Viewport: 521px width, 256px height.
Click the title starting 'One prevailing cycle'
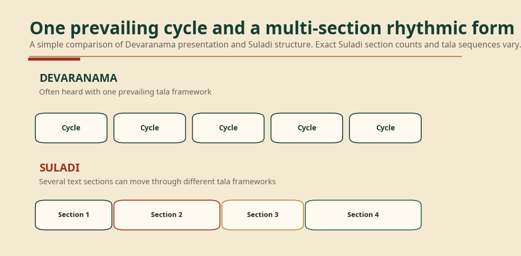[272, 29]
